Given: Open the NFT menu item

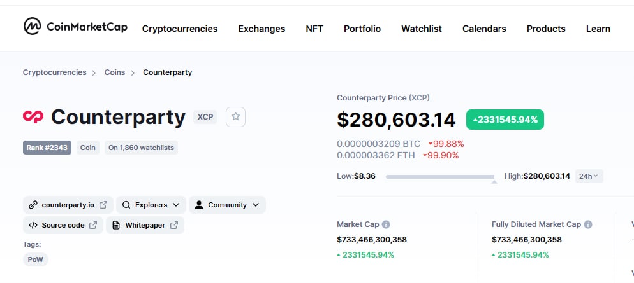Looking at the screenshot, I should click(314, 29).
